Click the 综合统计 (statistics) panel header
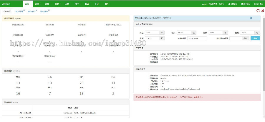The height and width of the screenshot is (122, 265). pyautogui.click(x=66, y=71)
